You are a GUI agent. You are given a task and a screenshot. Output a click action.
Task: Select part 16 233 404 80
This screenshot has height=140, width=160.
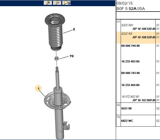pyautogui.click(x=130, y=85)
